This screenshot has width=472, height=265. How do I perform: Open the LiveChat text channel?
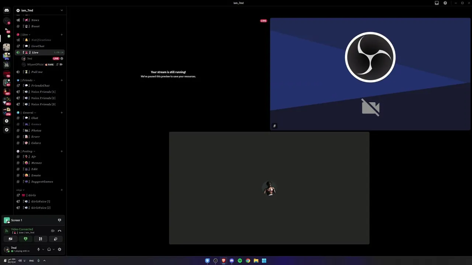[x=40, y=46]
